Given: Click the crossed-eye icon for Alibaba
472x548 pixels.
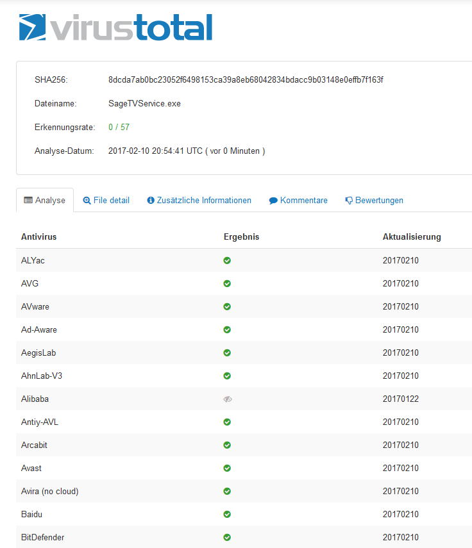Looking at the screenshot, I should point(228,399).
